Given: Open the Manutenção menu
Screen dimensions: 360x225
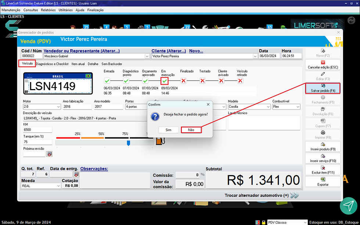Looking at the screenshot, I should (x=11, y=10).
